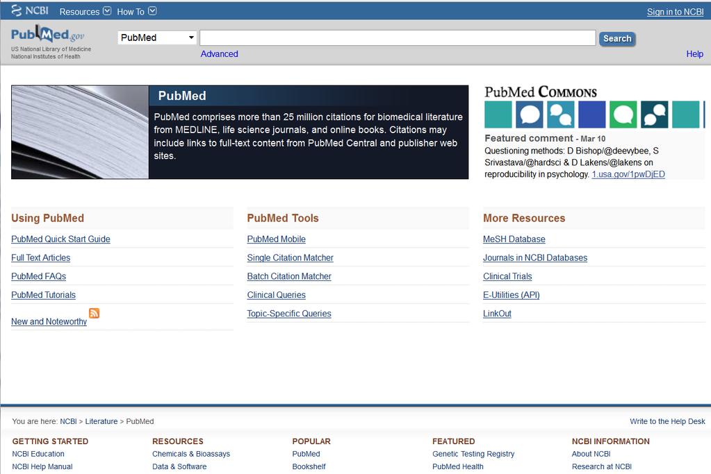
Task: Go to Journals in NCBI Databases
Action: 535,257
